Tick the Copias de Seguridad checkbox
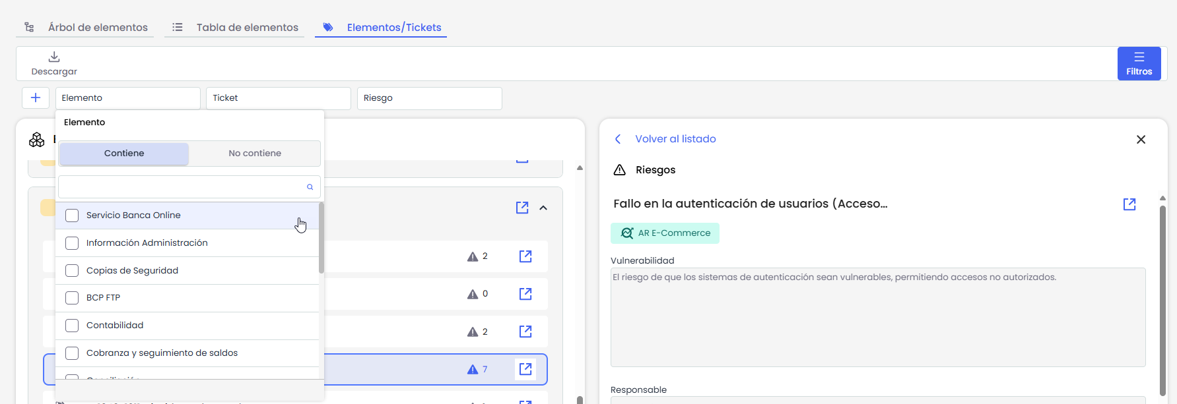1177x404 pixels. point(72,271)
